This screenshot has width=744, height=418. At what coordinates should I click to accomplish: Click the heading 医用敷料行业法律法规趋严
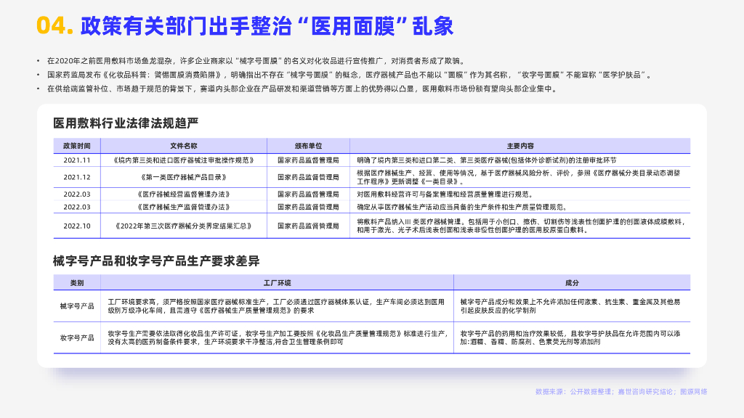126,122
